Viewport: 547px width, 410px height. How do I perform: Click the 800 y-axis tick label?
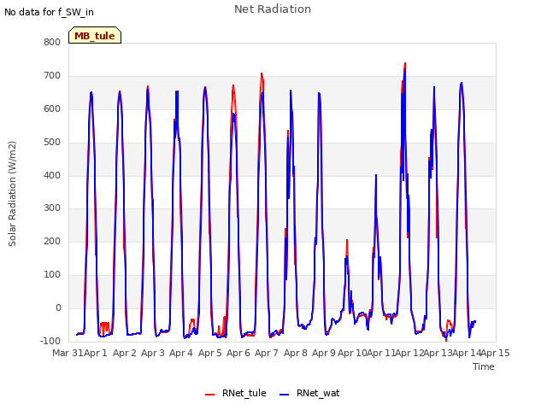[x=52, y=42]
